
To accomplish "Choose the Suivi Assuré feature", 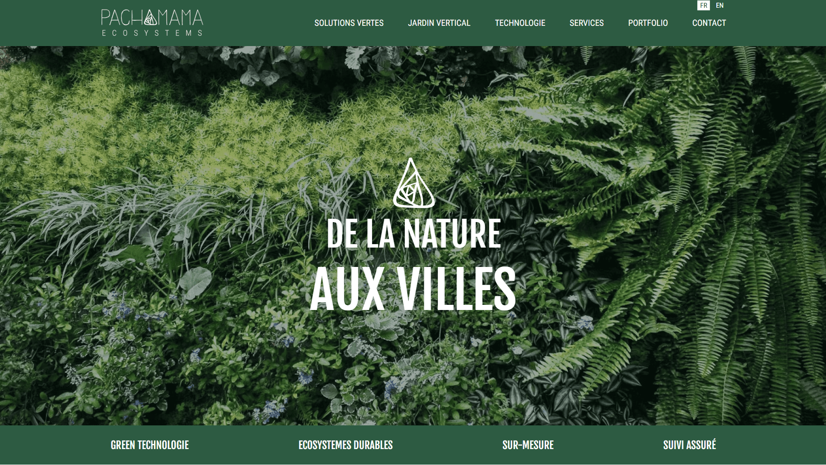I will 690,445.
